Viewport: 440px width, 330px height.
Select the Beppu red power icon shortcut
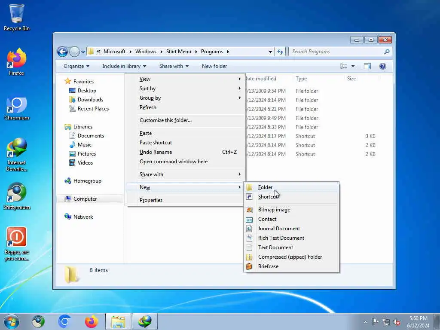click(17, 244)
